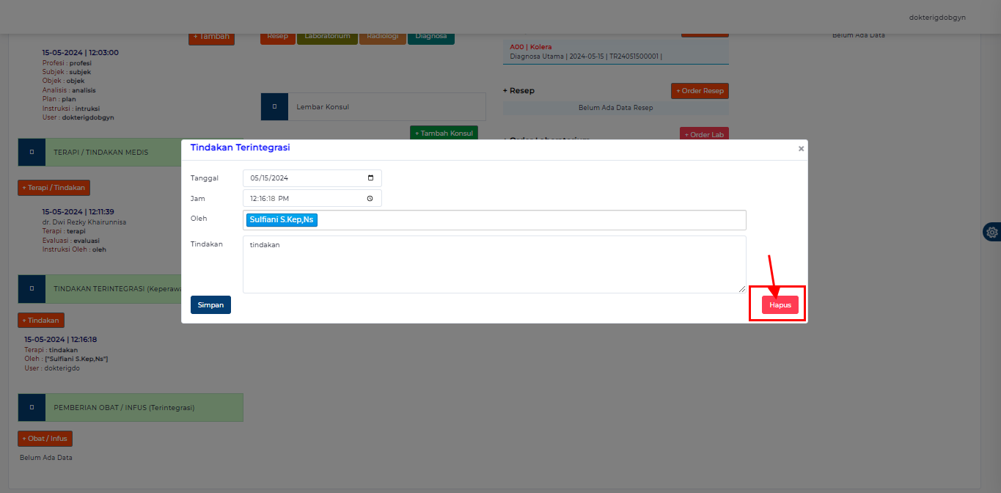1001x493 pixels.
Task: Click the TERAPI / TINDAKAN MEDIS header icon
Action: [31, 152]
